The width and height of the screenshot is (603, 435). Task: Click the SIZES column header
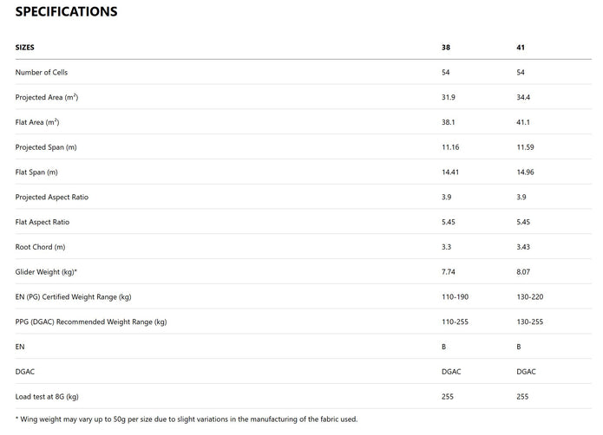(25, 48)
